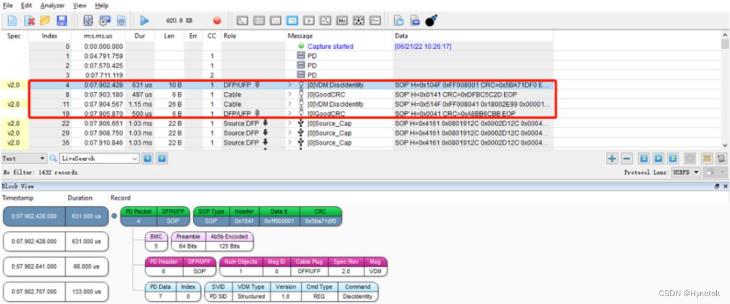The height and width of the screenshot is (304, 730).
Task: Toggle the navigator graph view icon
Action: pos(326,20)
